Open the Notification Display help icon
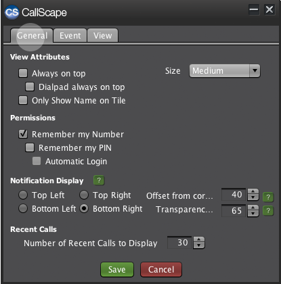Screen dimensions: 281x284 [99, 181]
